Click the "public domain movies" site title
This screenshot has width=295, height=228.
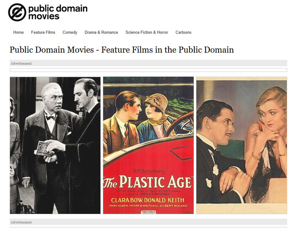58,12
